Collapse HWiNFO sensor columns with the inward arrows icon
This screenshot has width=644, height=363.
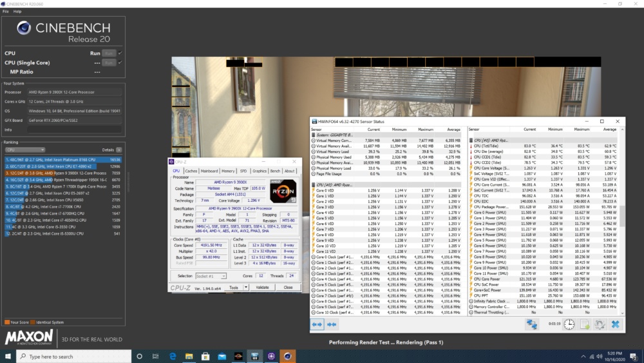click(x=332, y=324)
